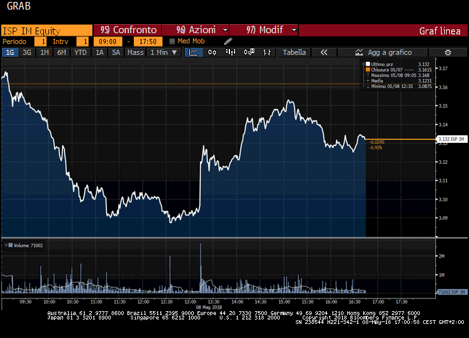Switch to the YTD range tab

pyautogui.click(x=80, y=52)
